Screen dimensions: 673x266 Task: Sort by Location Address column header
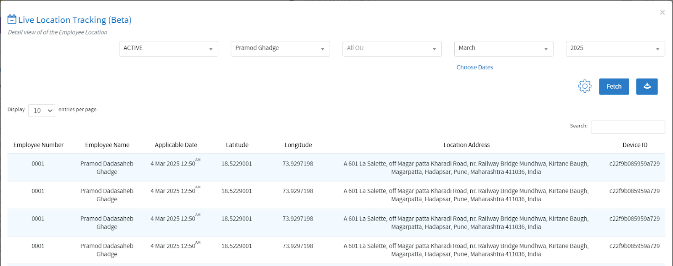pyautogui.click(x=466, y=145)
